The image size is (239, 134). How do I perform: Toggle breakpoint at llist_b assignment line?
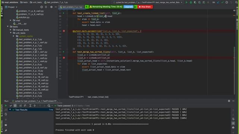point(64,58)
